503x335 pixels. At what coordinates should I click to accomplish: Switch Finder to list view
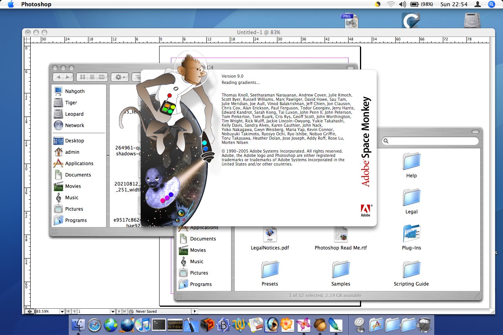pos(92,77)
